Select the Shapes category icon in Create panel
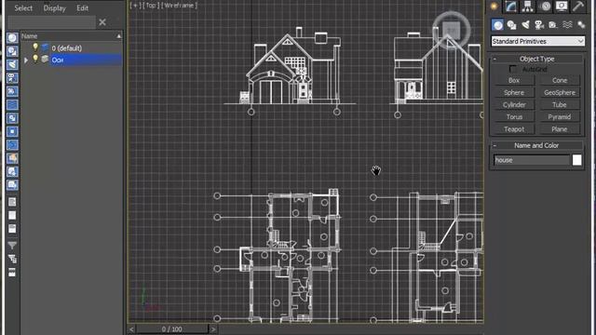 (511, 25)
